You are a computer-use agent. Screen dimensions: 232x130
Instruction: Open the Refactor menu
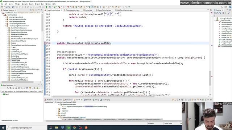(x=17, y=4)
